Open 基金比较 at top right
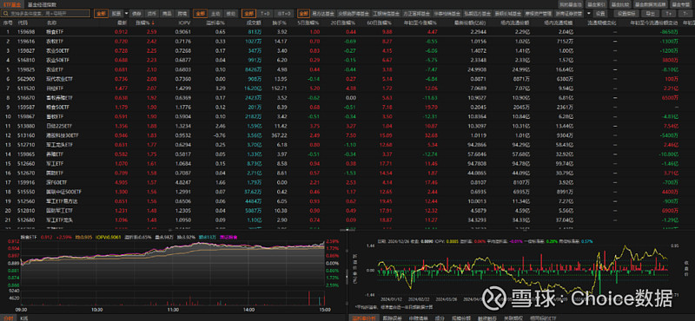The height and width of the screenshot is (321, 695). (x=619, y=4)
